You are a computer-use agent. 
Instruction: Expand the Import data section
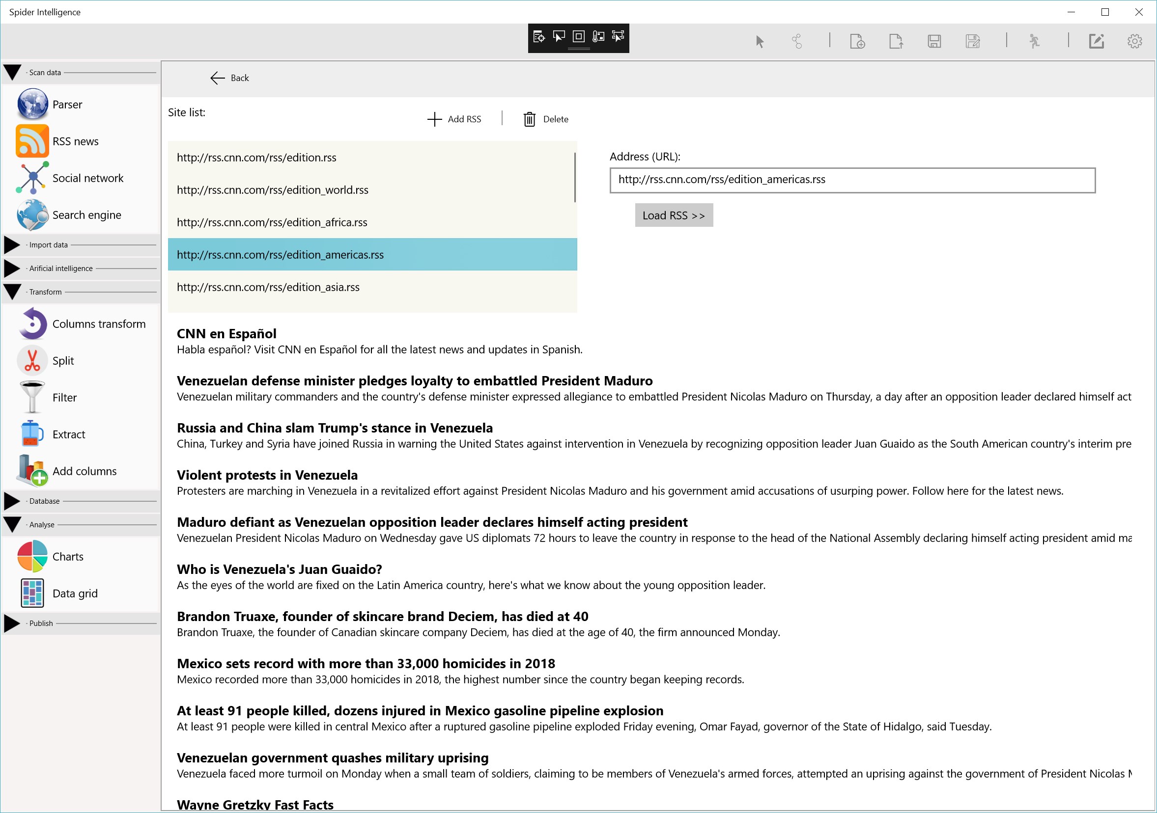[12, 244]
